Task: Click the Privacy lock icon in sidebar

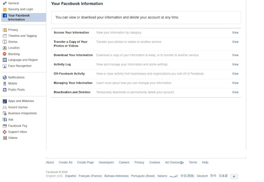Action: coord(5,30)
